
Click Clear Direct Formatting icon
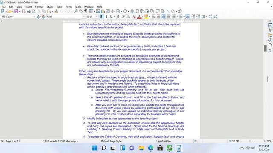coord(134,17)
